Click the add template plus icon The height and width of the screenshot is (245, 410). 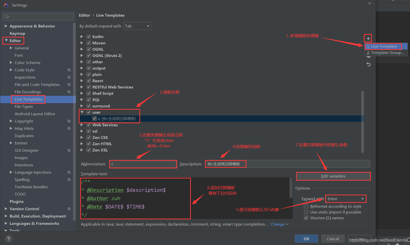tap(368, 39)
